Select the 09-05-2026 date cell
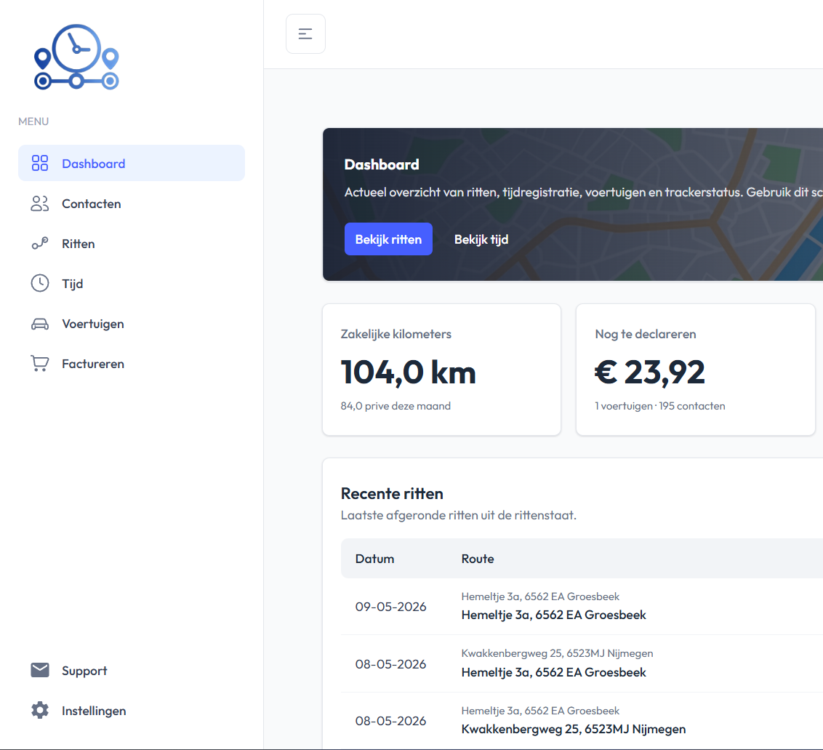Screen dimensions: 823x750 point(390,607)
